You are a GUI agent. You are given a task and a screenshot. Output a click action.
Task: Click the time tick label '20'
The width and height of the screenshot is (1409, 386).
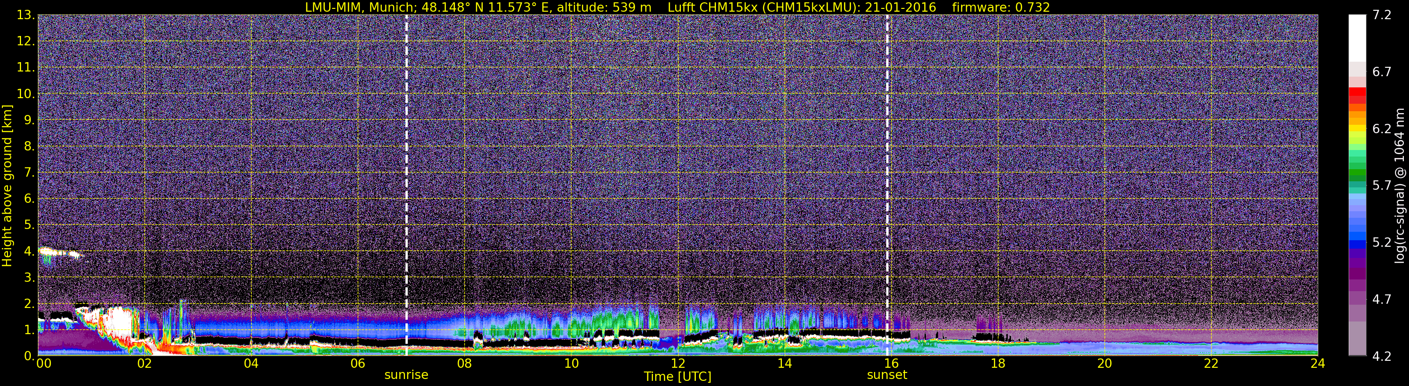(1105, 363)
